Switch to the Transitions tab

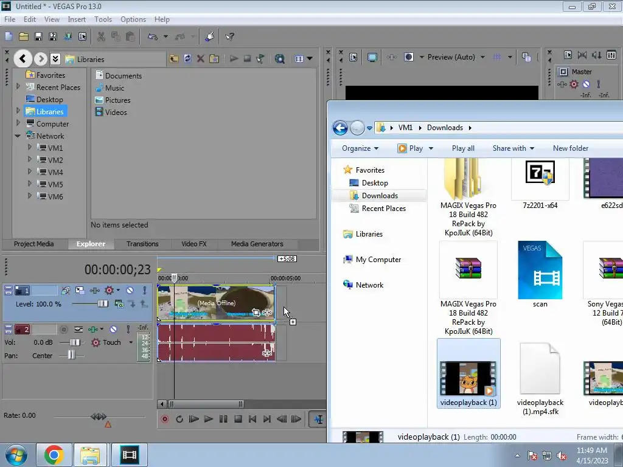coord(142,244)
